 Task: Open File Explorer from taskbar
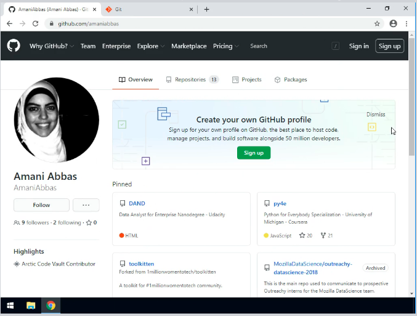pyautogui.click(x=31, y=306)
